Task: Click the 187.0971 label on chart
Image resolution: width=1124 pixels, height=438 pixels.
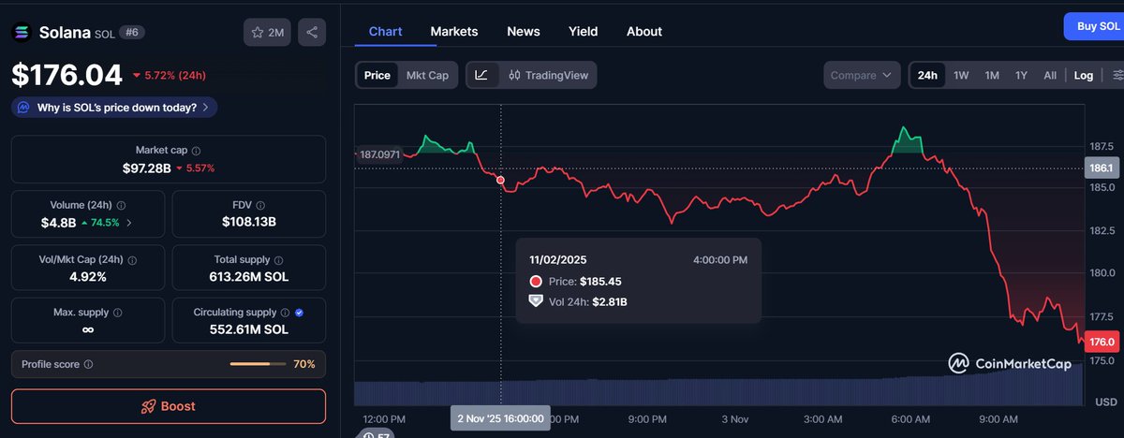Action: pyautogui.click(x=379, y=153)
